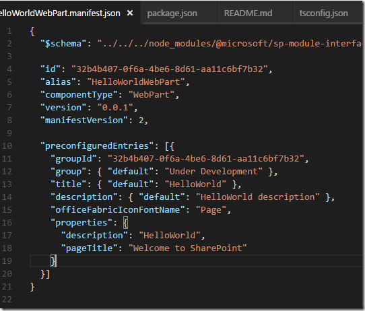
Task: Click the "componentType" key
Action: coord(79,95)
